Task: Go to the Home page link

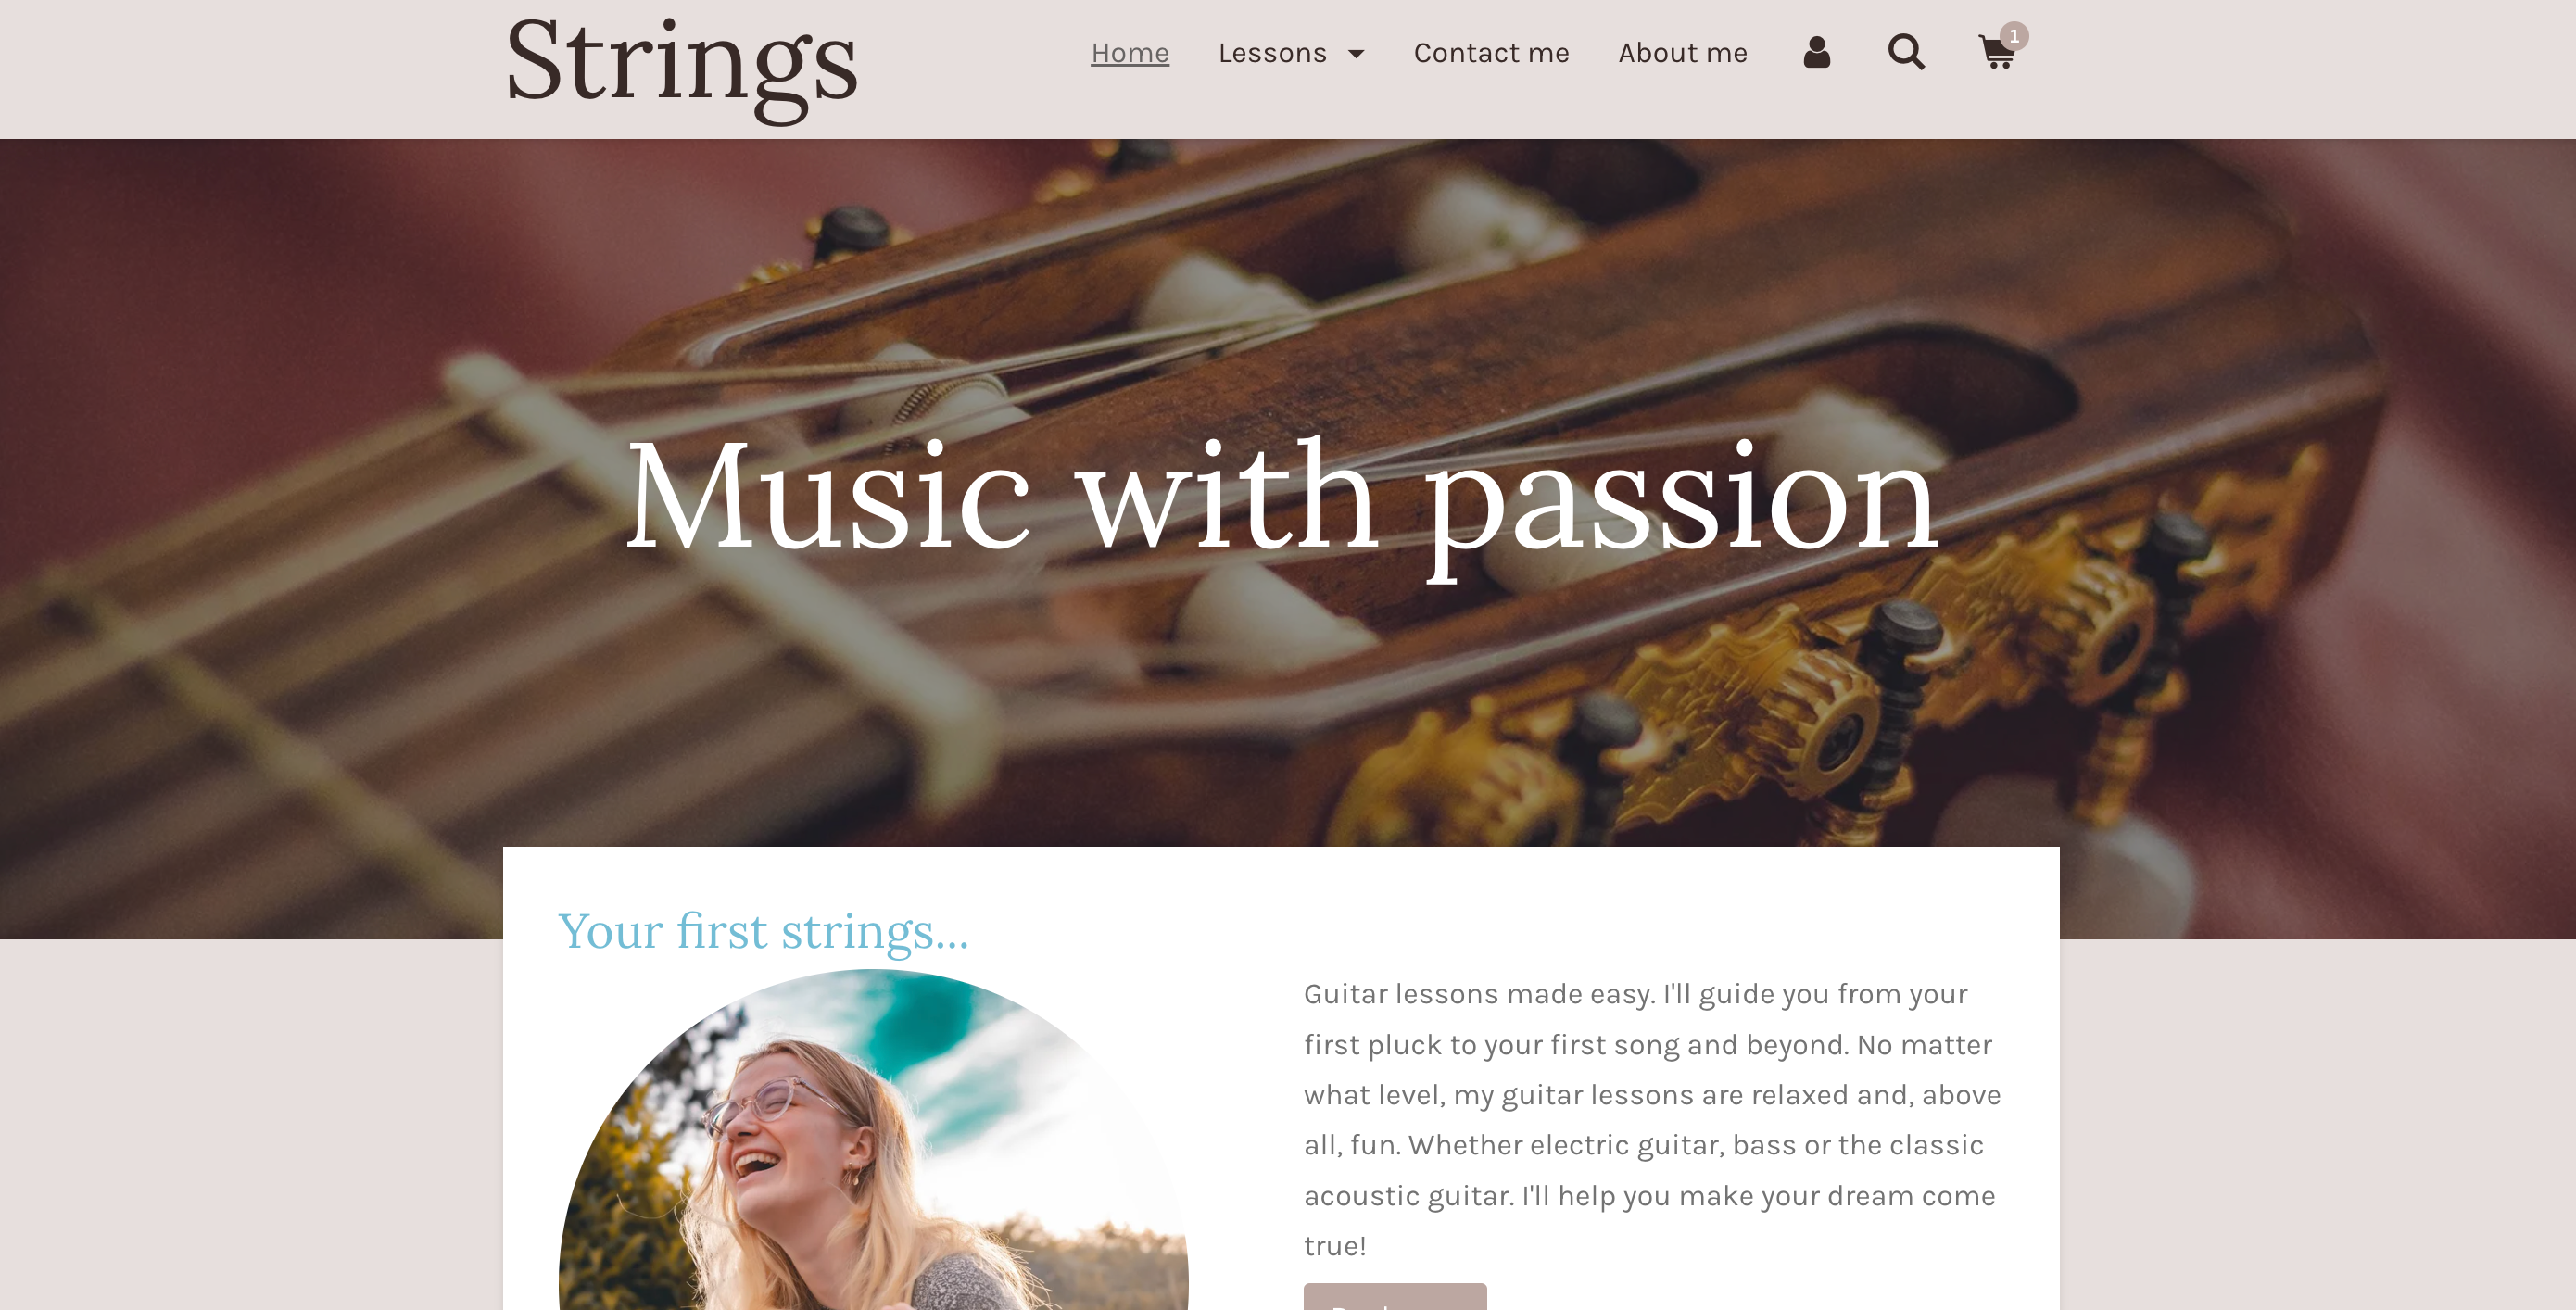Action: tap(1130, 53)
